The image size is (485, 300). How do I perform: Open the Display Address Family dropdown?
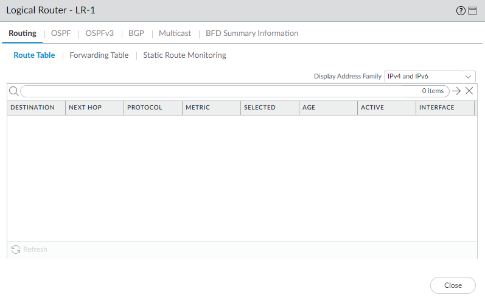(x=430, y=77)
